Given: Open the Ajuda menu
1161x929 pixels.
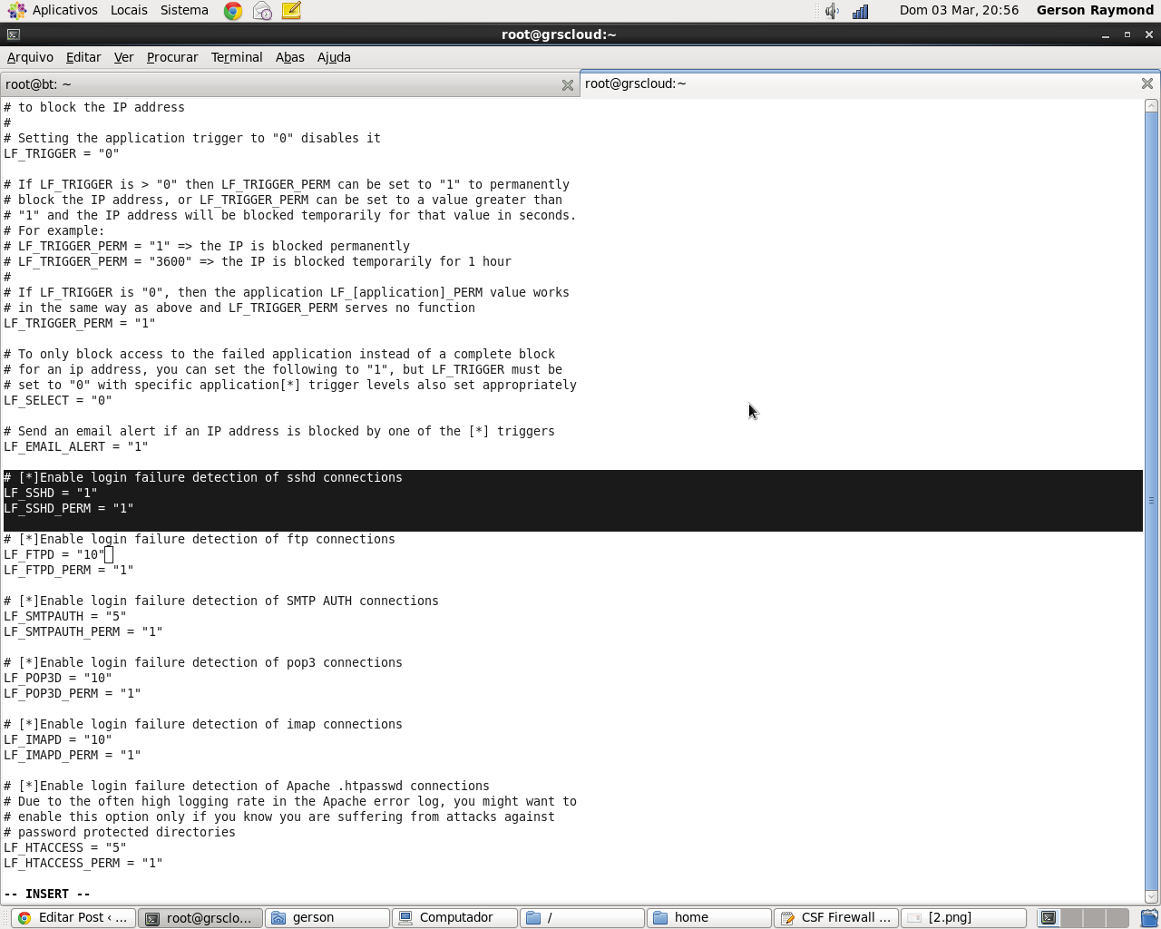Looking at the screenshot, I should click(x=334, y=57).
